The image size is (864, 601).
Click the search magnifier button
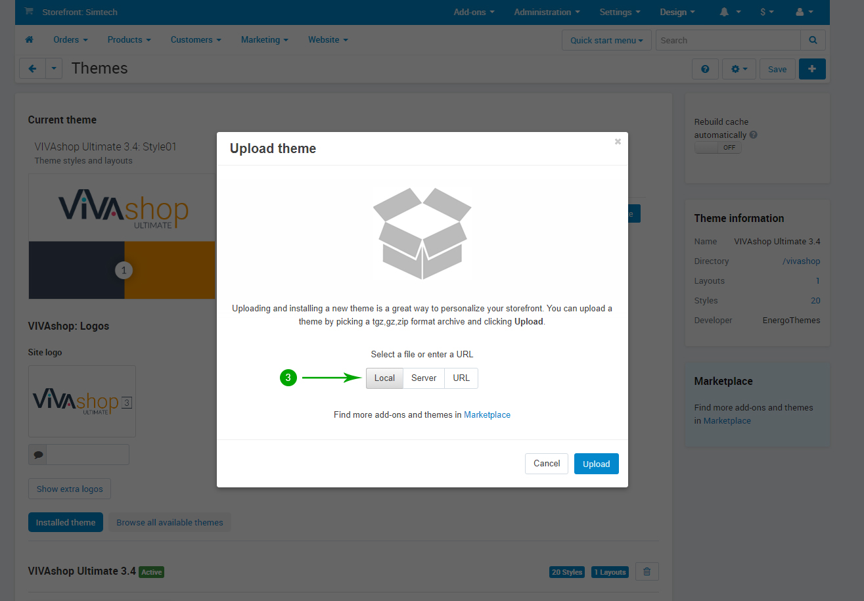click(x=813, y=40)
